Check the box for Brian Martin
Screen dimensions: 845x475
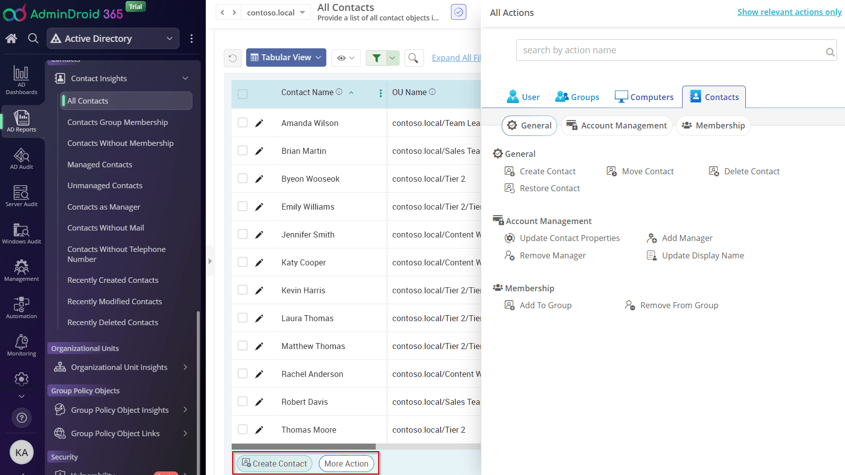pos(243,150)
